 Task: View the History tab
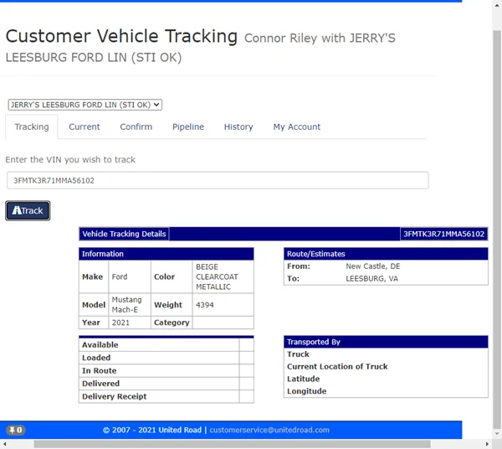238,127
